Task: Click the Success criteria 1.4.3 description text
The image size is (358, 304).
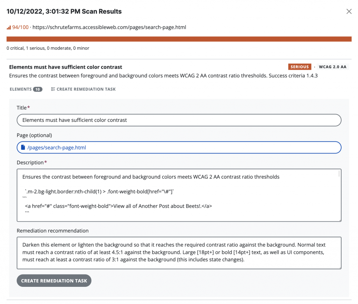Action: coord(163,76)
